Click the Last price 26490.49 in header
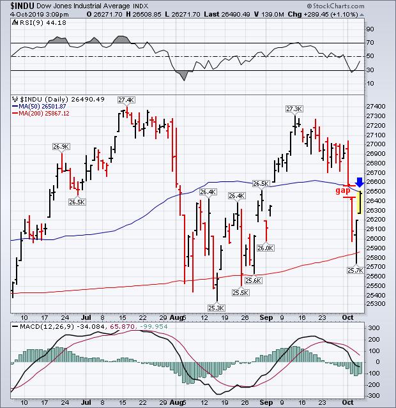The image size is (396, 408). (236, 15)
